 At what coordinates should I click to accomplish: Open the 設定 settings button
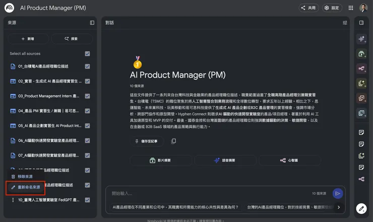click(x=332, y=8)
